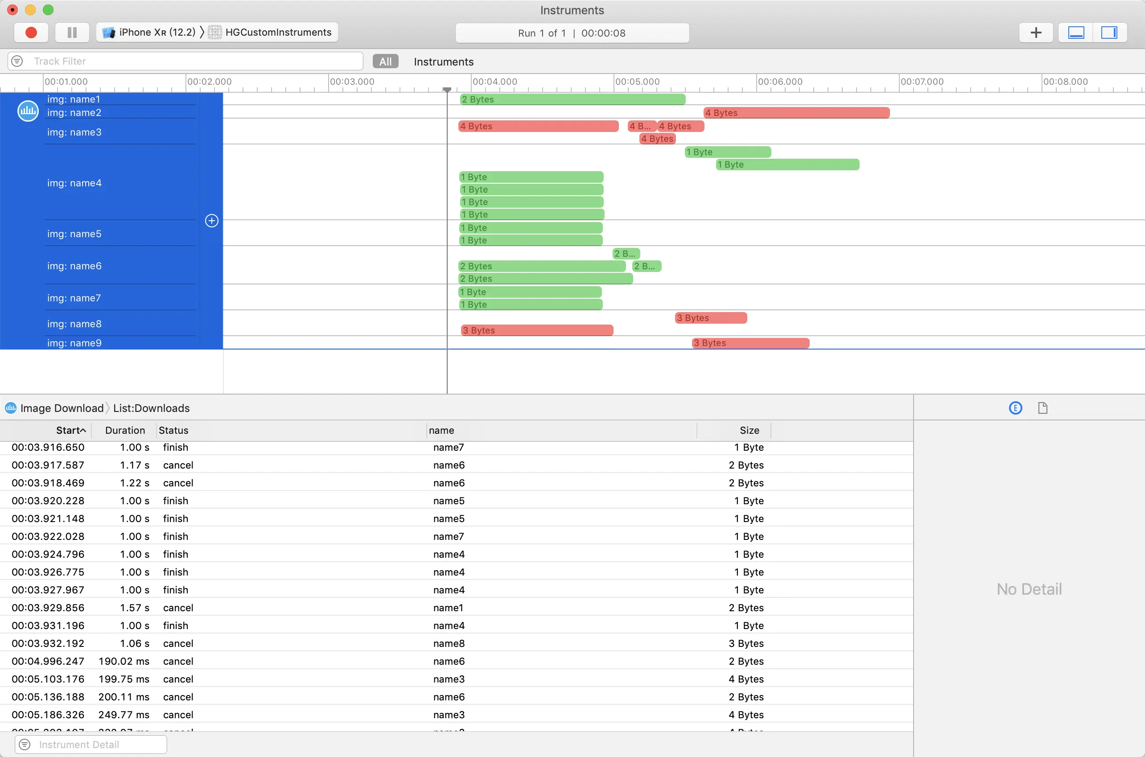This screenshot has height=757, width=1145.
Task: Toggle the right inspector pane view
Action: coord(1109,33)
